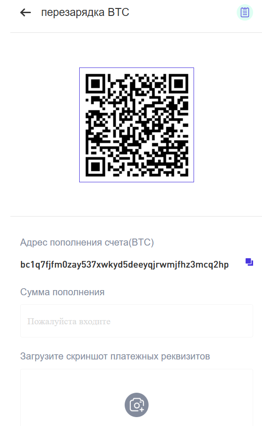Focus the Сумма пополнения amount field

pos(136,321)
